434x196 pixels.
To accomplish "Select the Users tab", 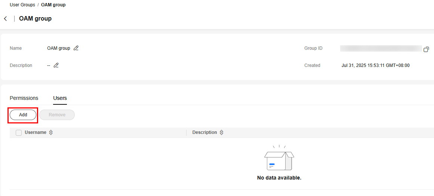I will coord(60,98).
